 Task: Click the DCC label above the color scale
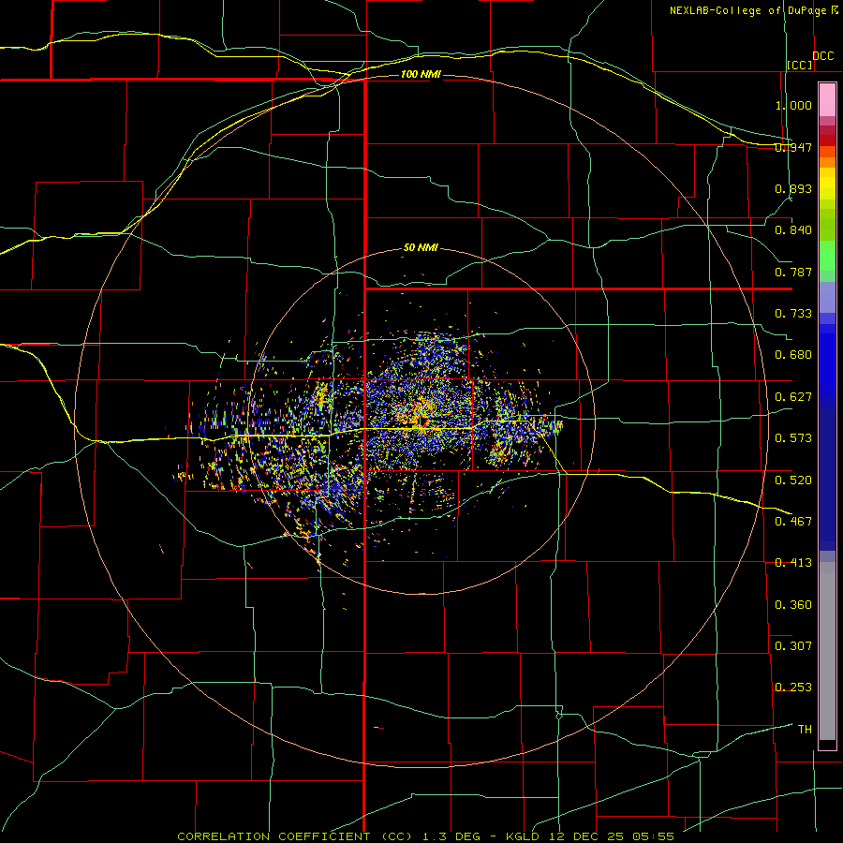[822, 56]
